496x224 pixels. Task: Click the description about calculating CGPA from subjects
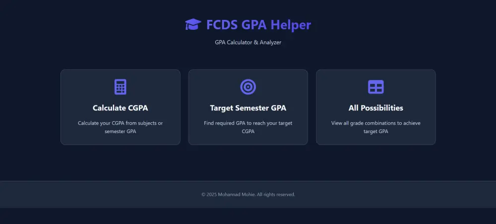(x=121, y=123)
